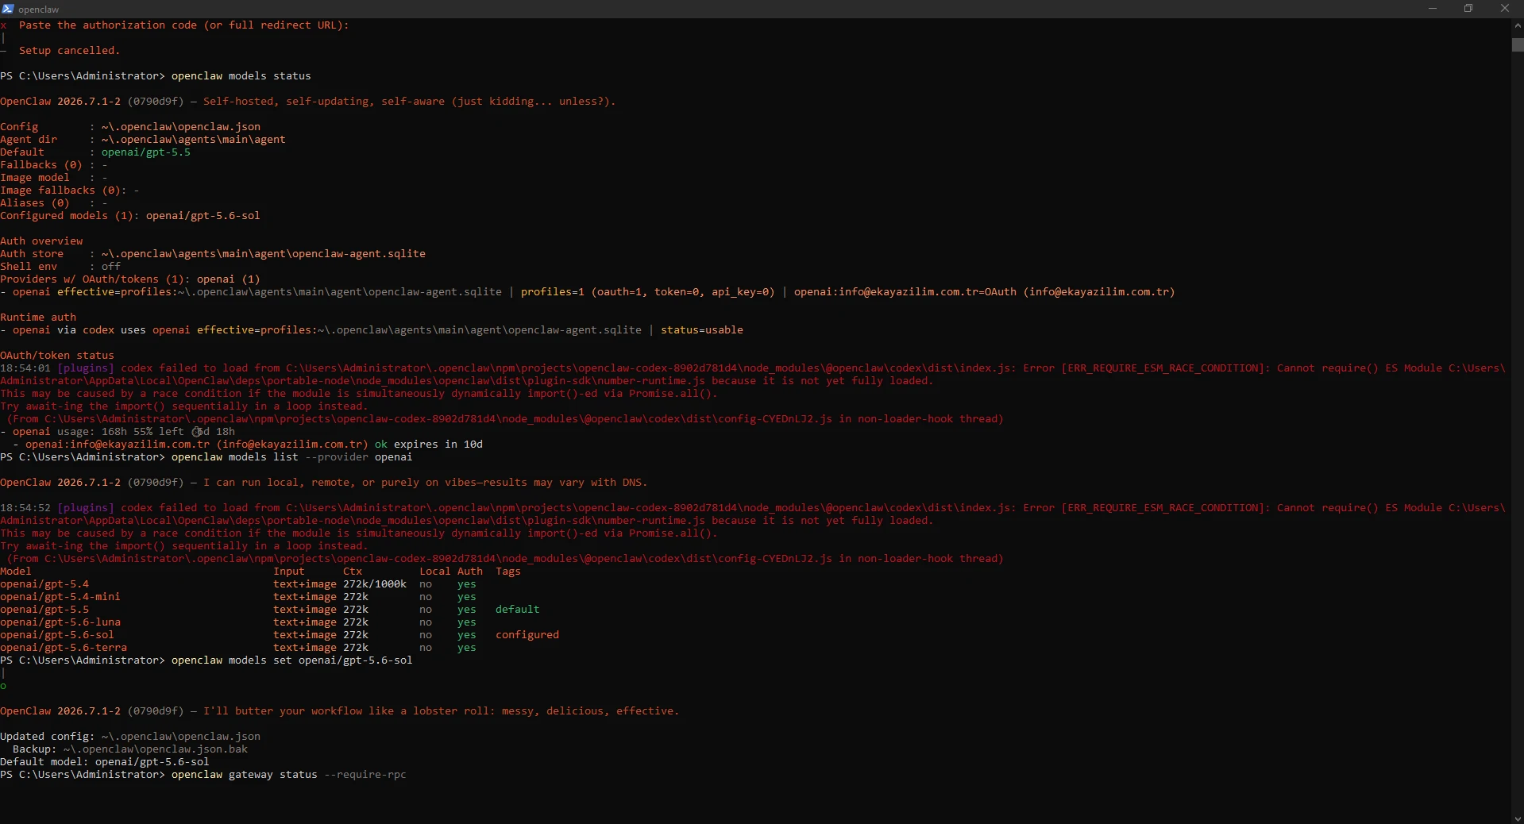Screen dimensions: 1524x824
Task: Click the 'Aliases (0)' label
Action: coord(35,203)
